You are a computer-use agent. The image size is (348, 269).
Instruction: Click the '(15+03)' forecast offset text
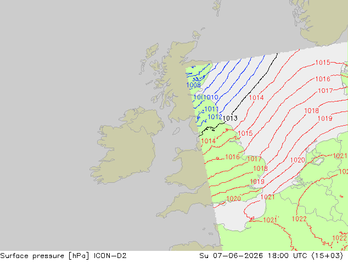(327, 256)
